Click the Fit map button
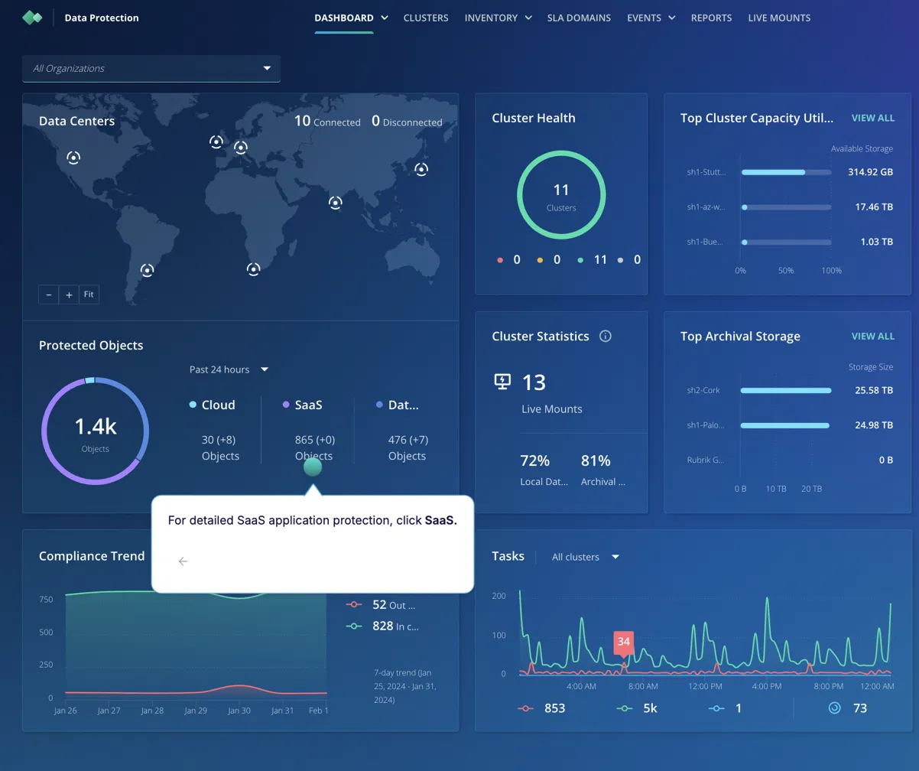The height and width of the screenshot is (771, 919). click(89, 294)
